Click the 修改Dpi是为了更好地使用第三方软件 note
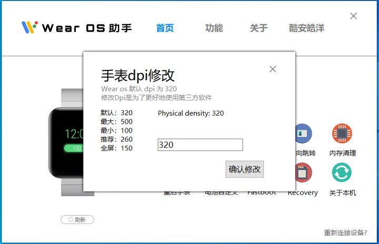 coord(156,98)
